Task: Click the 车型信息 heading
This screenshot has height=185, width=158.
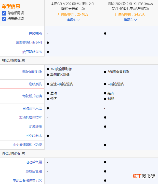Action: 11,6
